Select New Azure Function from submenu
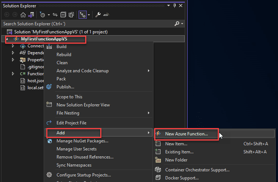This screenshot has height=182, width=278. point(186,134)
